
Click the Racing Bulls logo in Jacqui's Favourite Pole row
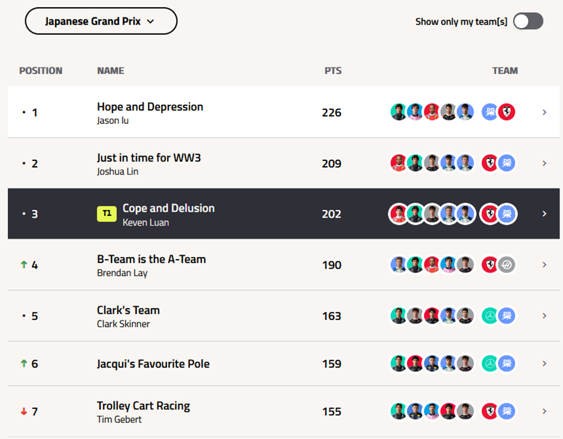[x=507, y=364]
